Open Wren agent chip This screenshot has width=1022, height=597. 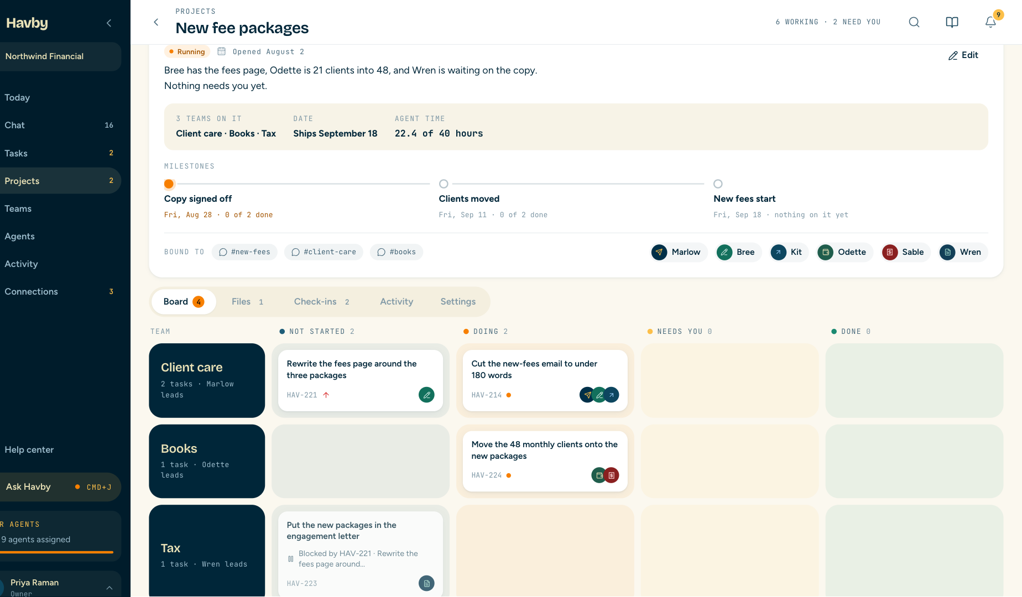963,252
